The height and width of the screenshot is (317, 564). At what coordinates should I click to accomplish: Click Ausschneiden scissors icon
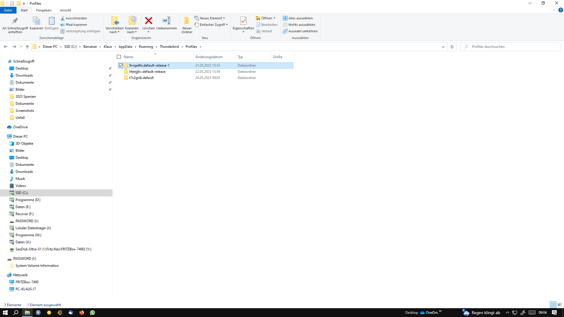click(63, 18)
